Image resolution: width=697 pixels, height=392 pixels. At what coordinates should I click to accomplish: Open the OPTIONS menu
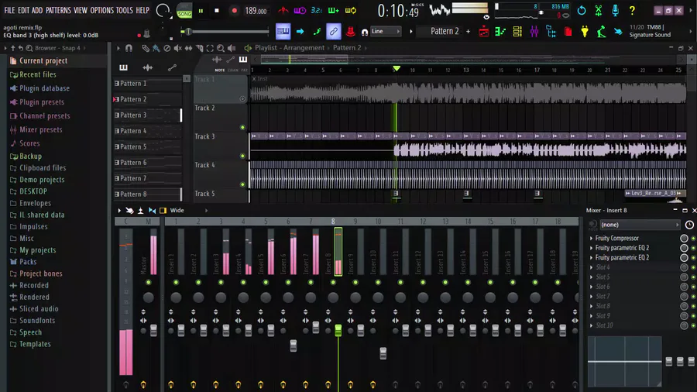(101, 10)
